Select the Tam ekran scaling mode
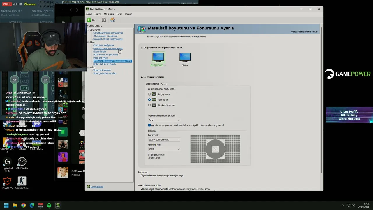Screen dimensions: 373x210 point(149,100)
